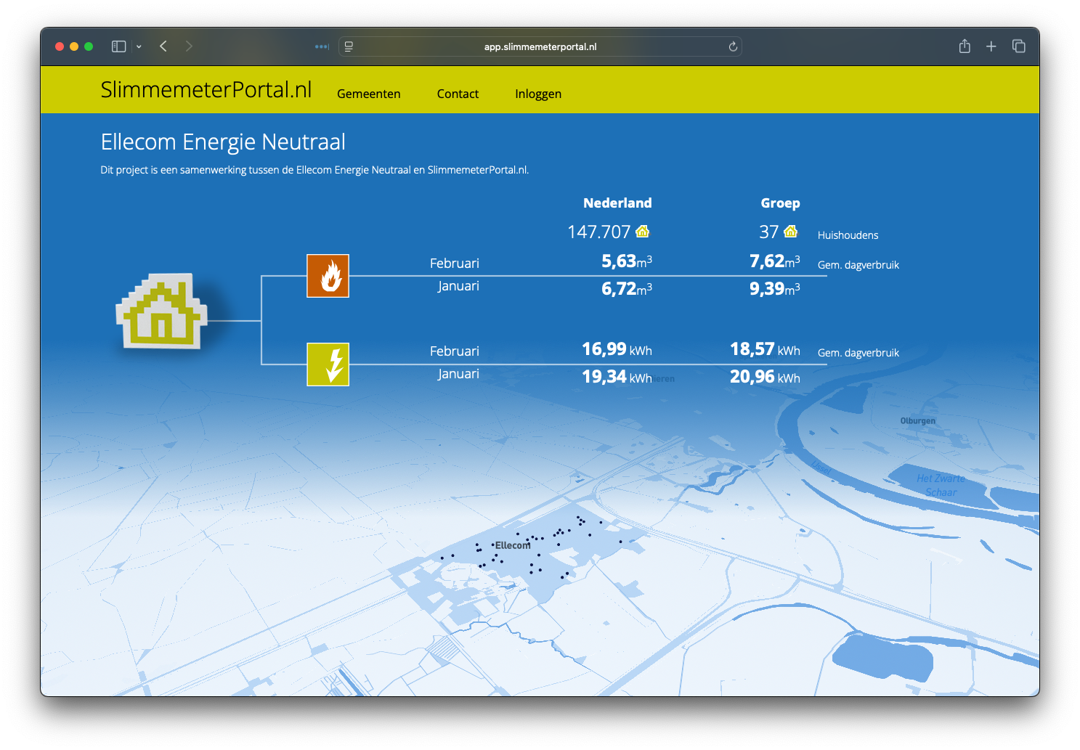Click the pixelated house illustration
The height and width of the screenshot is (750, 1080).
tap(161, 312)
